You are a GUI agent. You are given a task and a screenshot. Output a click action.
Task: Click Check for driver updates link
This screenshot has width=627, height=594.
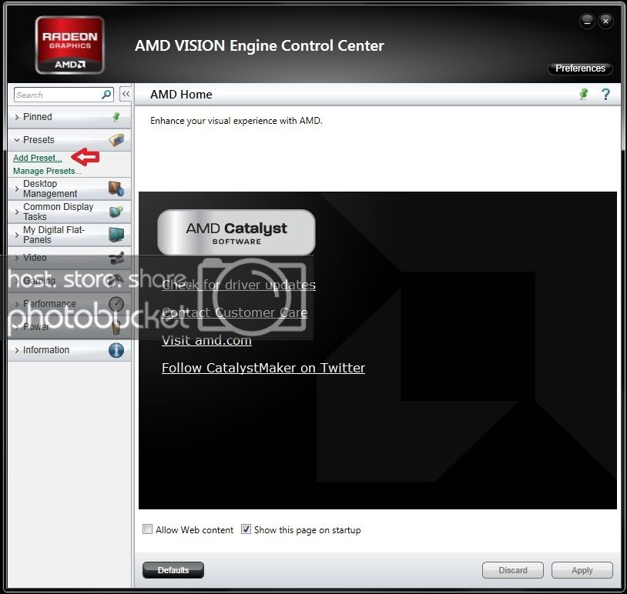[x=239, y=285]
